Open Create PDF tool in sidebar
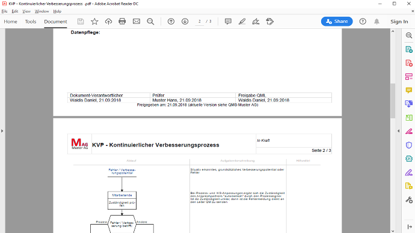Image resolution: width=415 pixels, height=233 pixels. point(409,63)
